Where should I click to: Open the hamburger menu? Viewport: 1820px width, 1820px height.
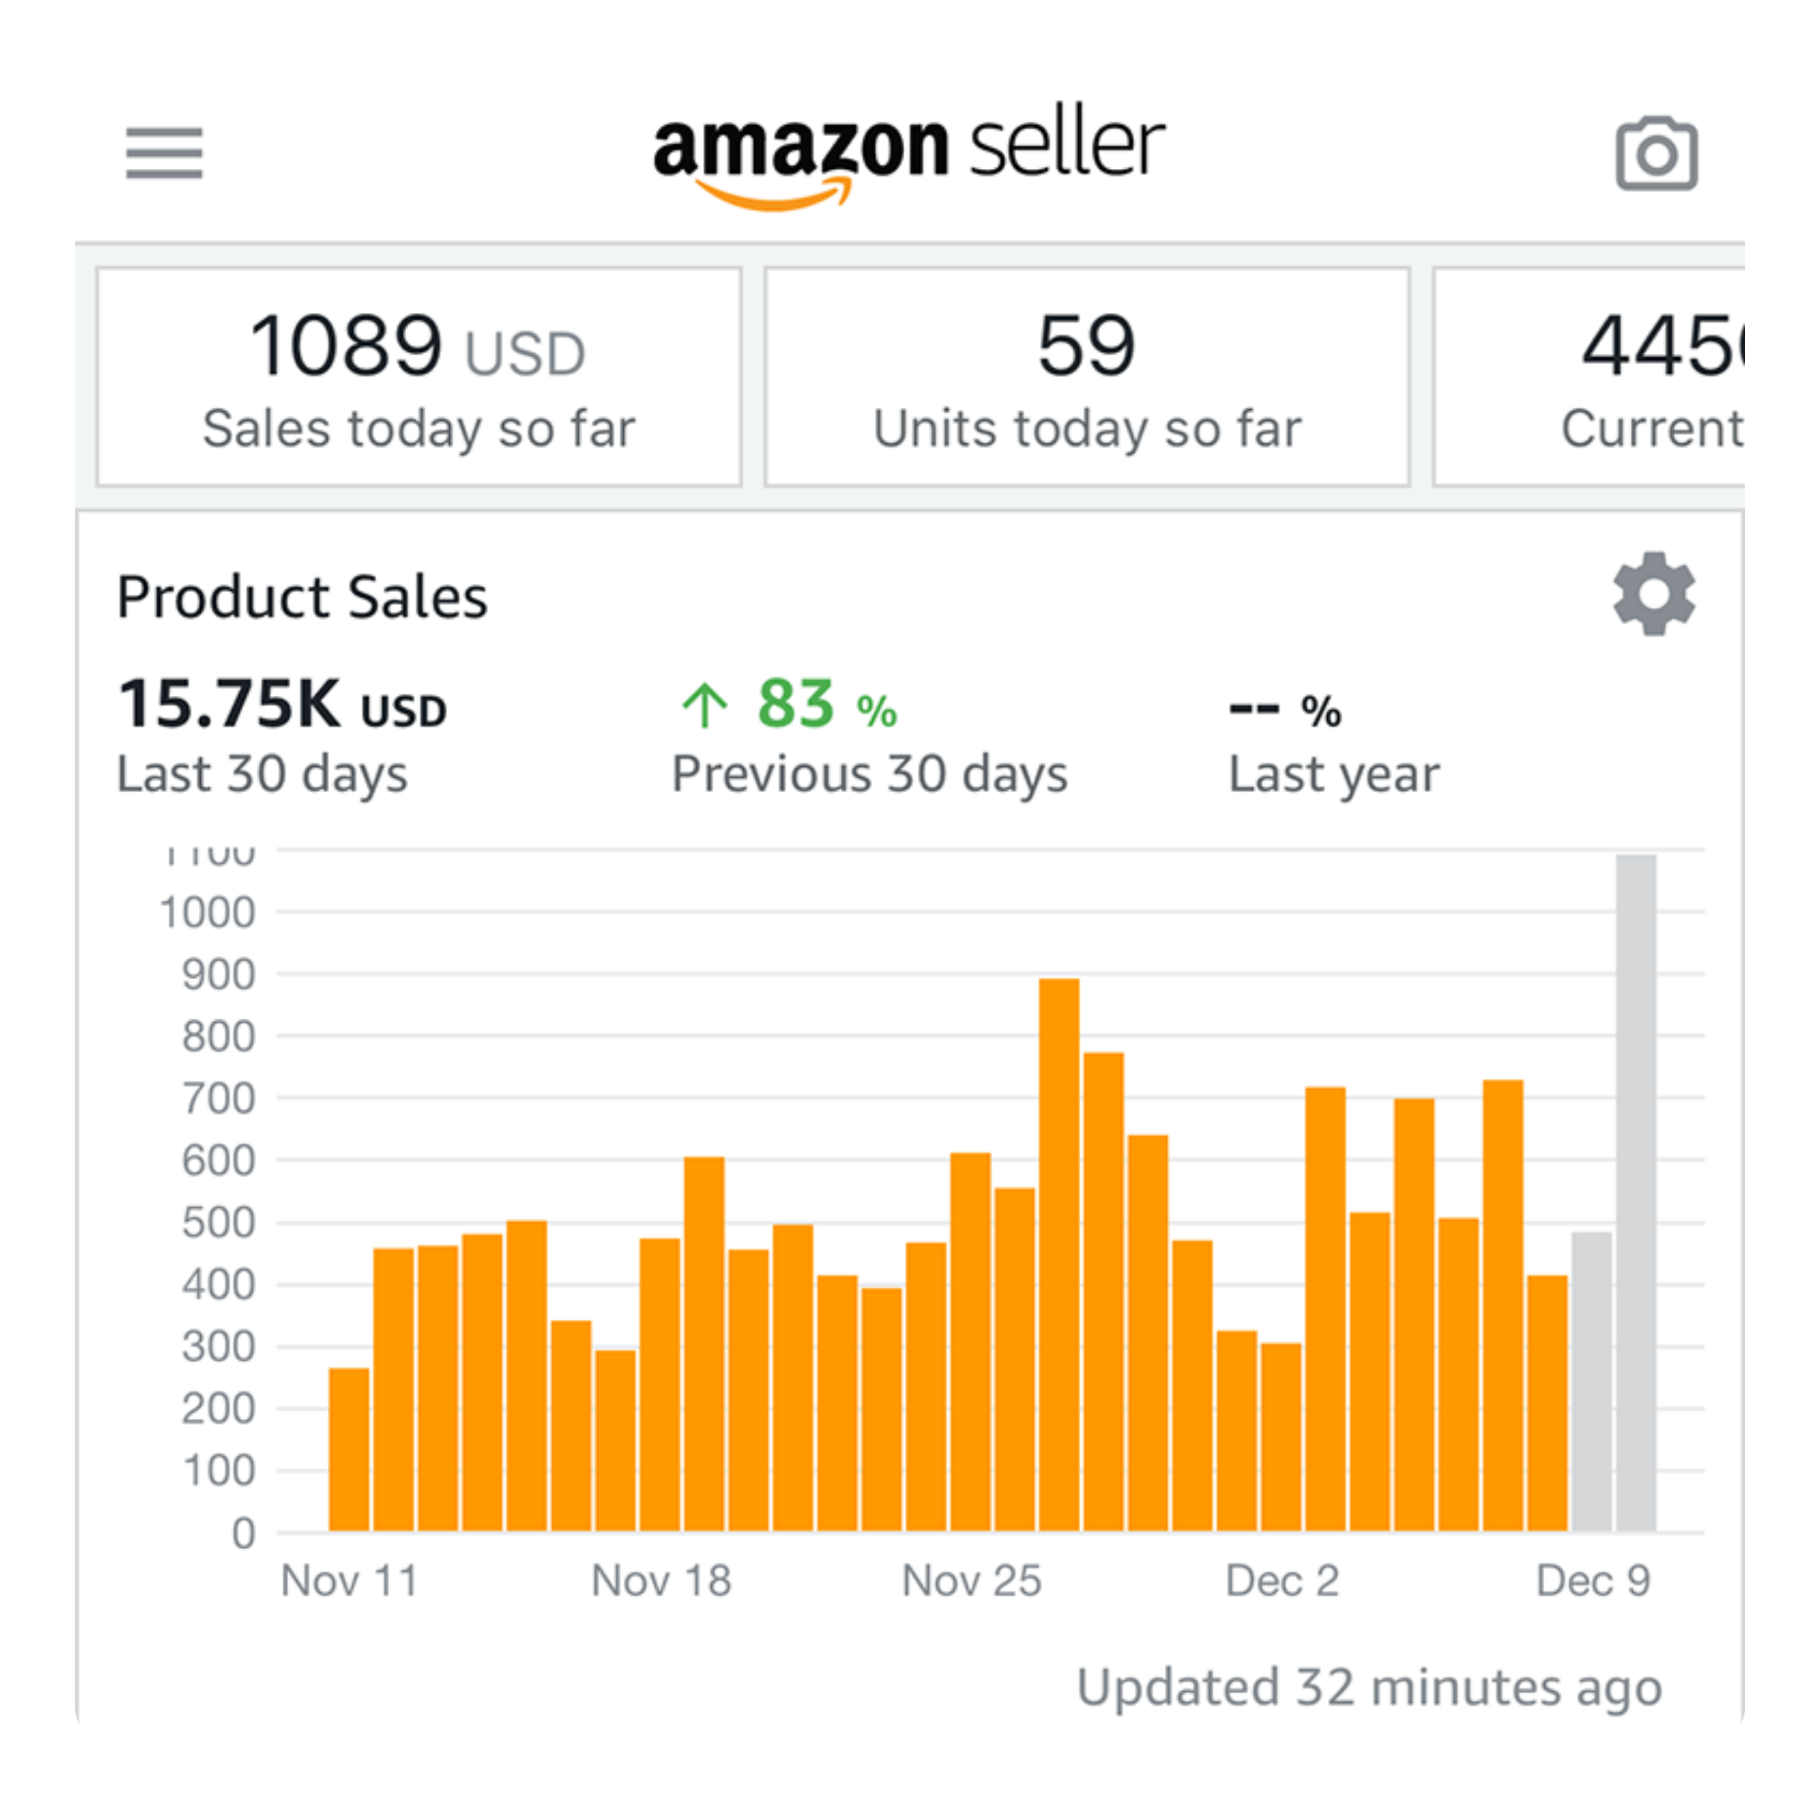(164, 154)
